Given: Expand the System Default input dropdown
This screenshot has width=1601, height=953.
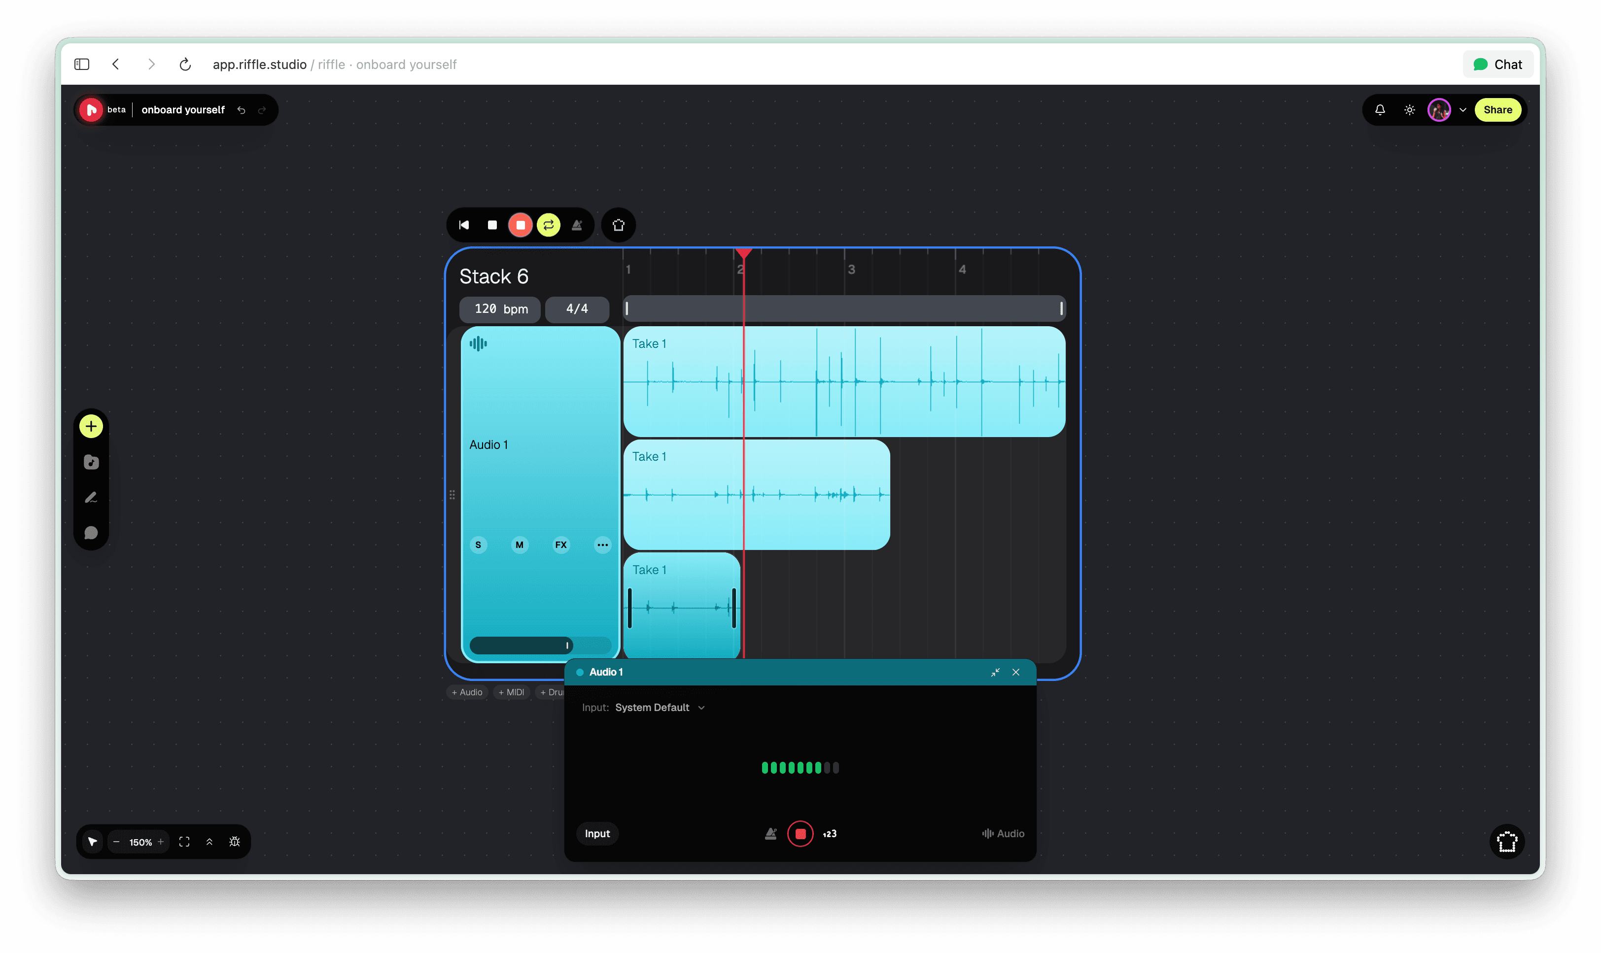Looking at the screenshot, I should point(660,707).
